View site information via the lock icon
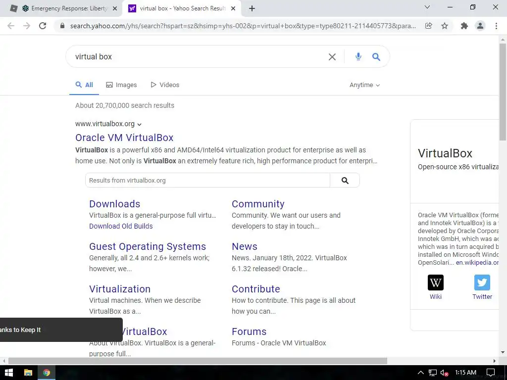Image resolution: width=507 pixels, height=380 pixels. (62, 26)
